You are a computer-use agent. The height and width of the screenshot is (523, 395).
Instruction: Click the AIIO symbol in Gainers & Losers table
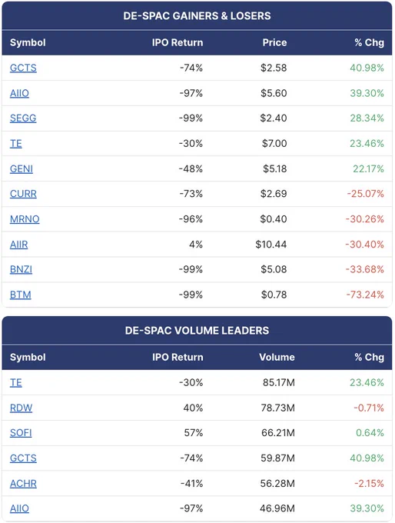click(x=19, y=93)
